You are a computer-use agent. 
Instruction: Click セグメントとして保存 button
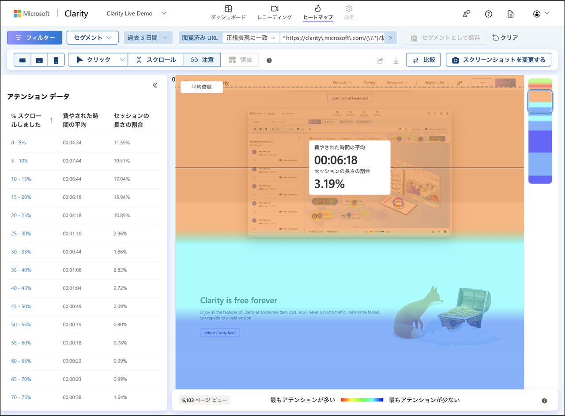(x=445, y=38)
